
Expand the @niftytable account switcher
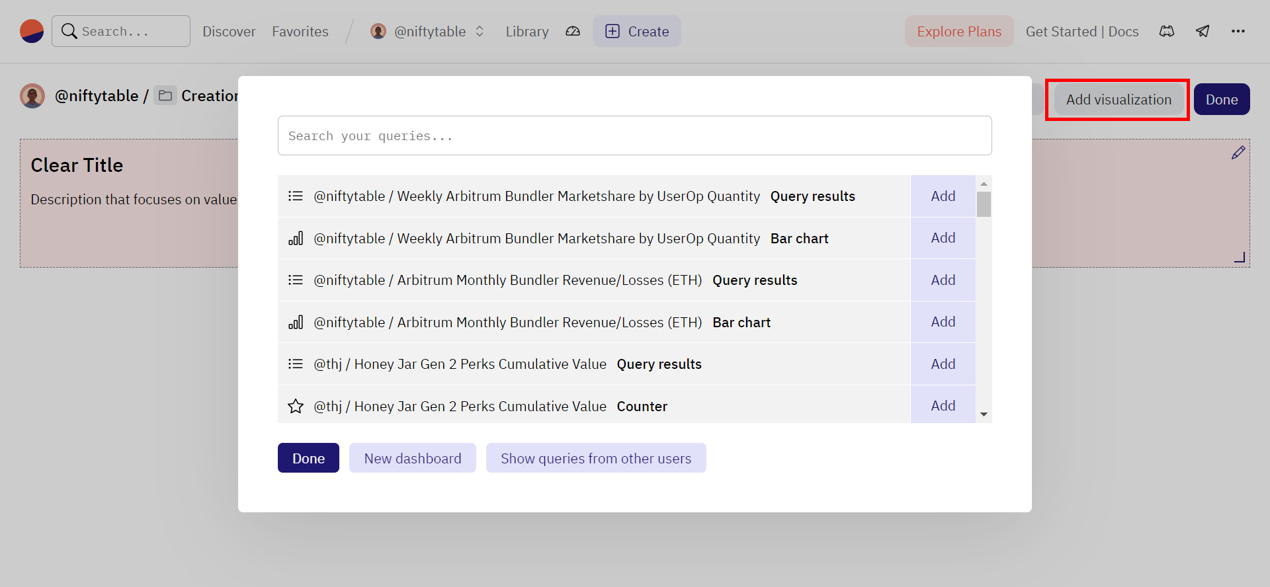[480, 31]
